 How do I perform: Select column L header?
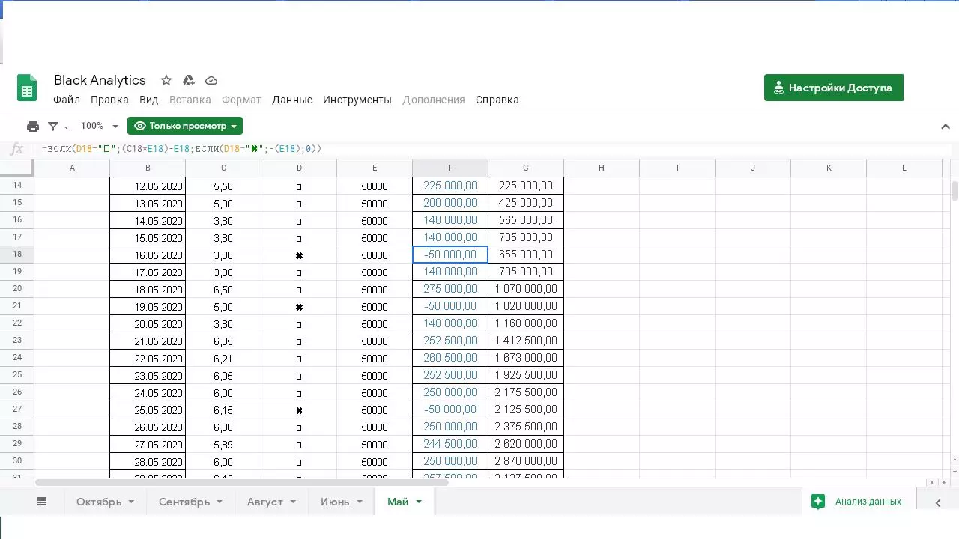click(904, 168)
